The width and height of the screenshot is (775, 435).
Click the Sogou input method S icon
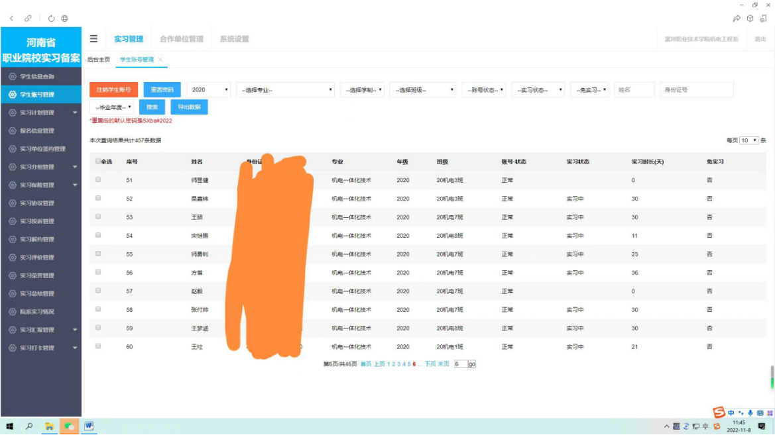719,412
